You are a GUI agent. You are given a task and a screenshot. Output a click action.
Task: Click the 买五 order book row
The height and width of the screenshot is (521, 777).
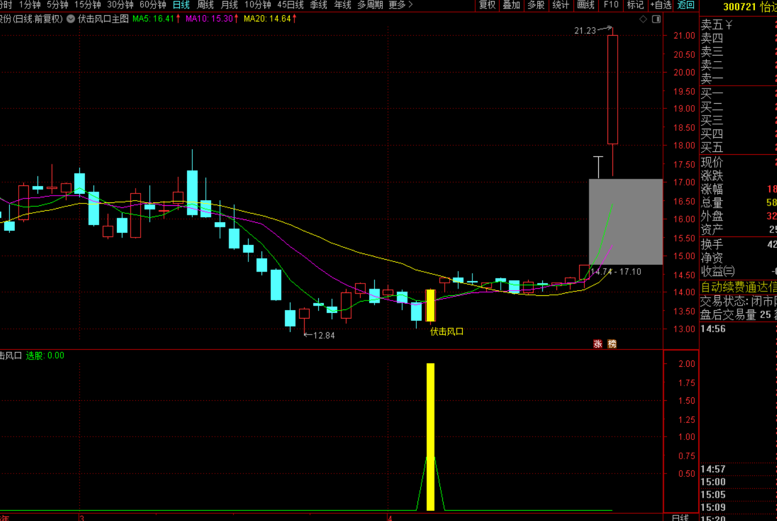click(738, 147)
